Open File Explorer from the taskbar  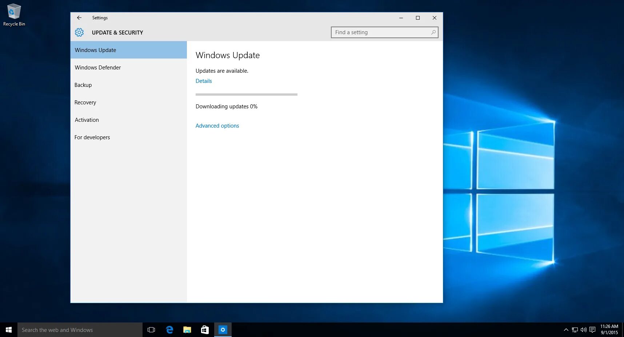coord(187,330)
